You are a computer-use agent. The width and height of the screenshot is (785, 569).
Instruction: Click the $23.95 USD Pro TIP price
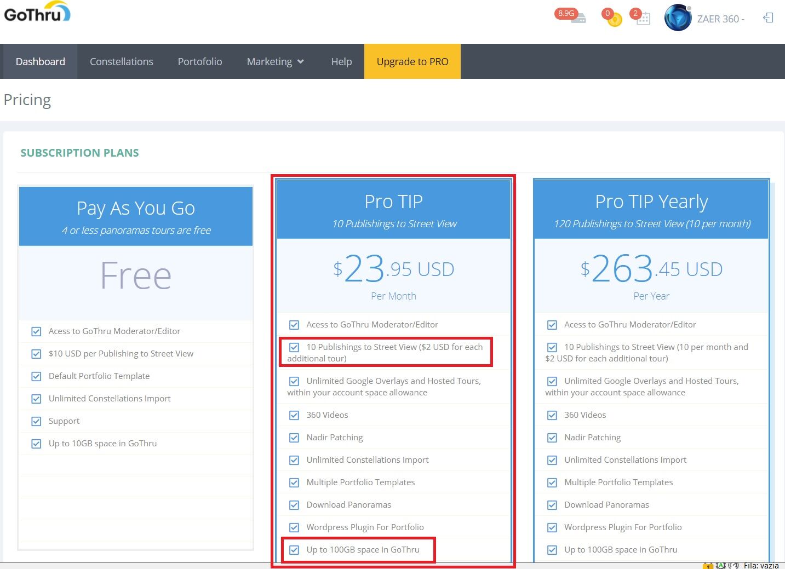click(393, 269)
